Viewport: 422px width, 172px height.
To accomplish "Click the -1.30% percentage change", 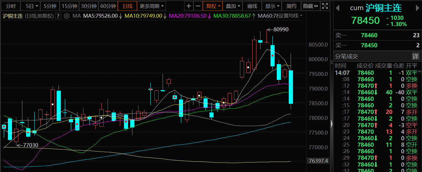I will (397, 24).
